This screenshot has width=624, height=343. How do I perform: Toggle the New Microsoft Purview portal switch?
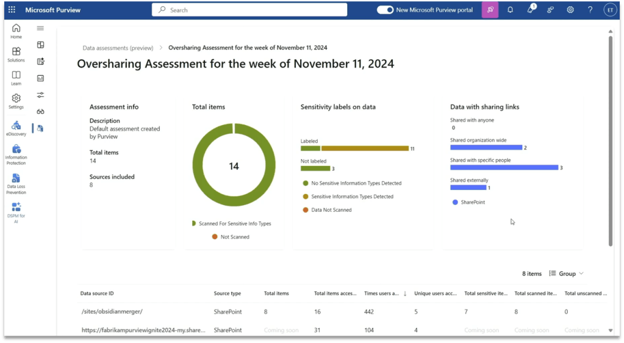385,10
